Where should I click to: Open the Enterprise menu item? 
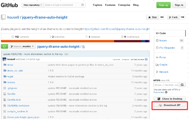pos(124,5)
